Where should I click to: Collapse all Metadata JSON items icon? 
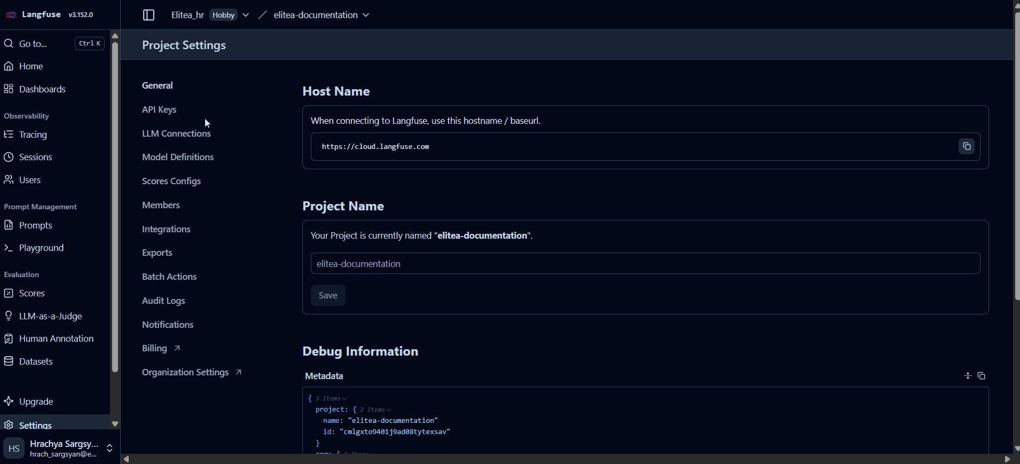(x=967, y=376)
